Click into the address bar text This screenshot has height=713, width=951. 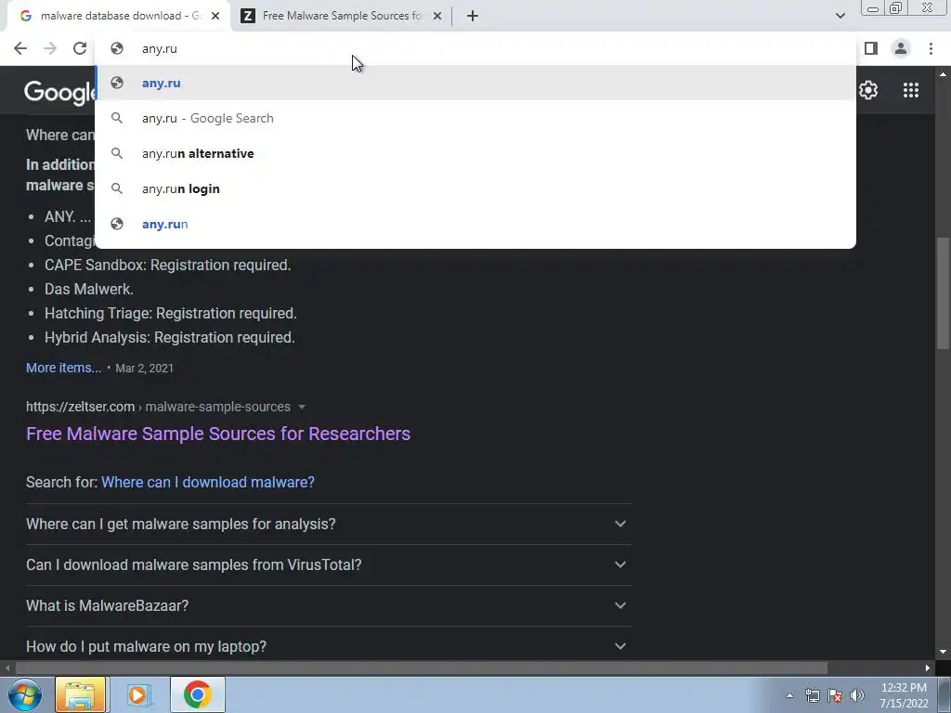(160, 48)
